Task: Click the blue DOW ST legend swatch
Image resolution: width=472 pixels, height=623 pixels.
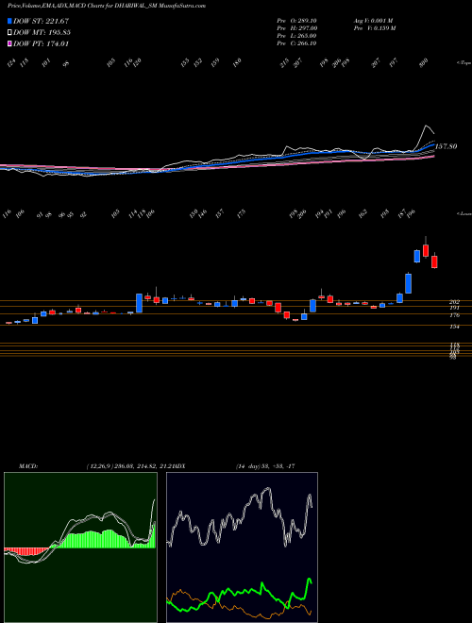Action: point(9,21)
